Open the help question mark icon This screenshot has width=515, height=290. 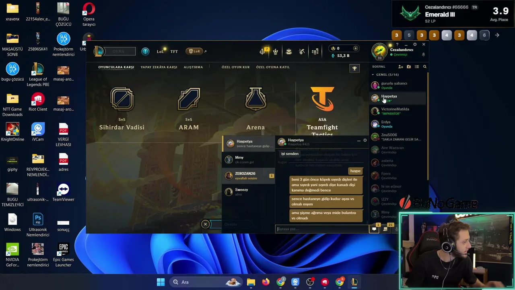point(397,44)
